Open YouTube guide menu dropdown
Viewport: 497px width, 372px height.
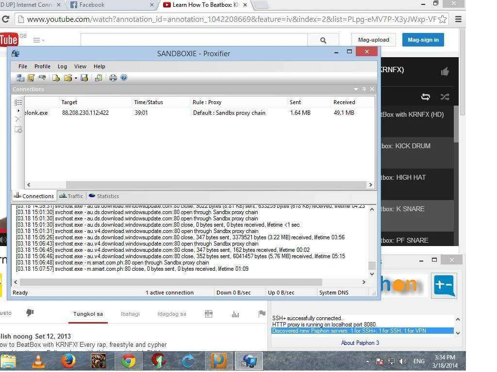(x=39, y=40)
